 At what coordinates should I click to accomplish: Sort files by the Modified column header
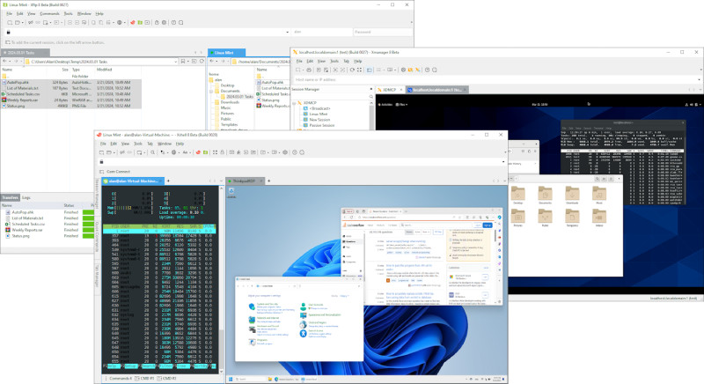105,69
